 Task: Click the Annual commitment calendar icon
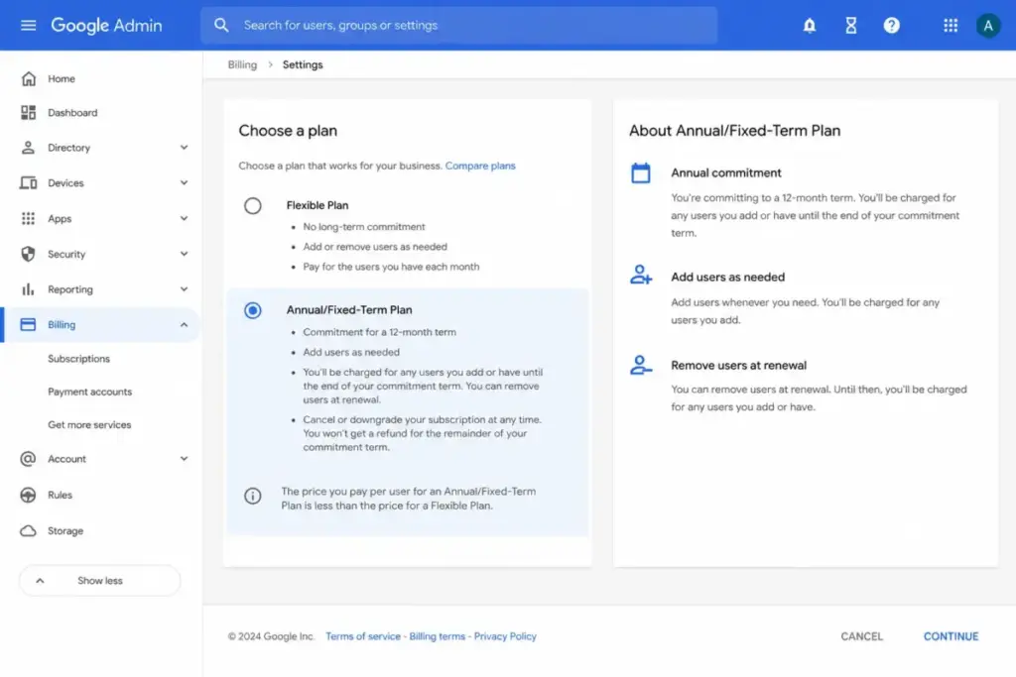(641, 173)
